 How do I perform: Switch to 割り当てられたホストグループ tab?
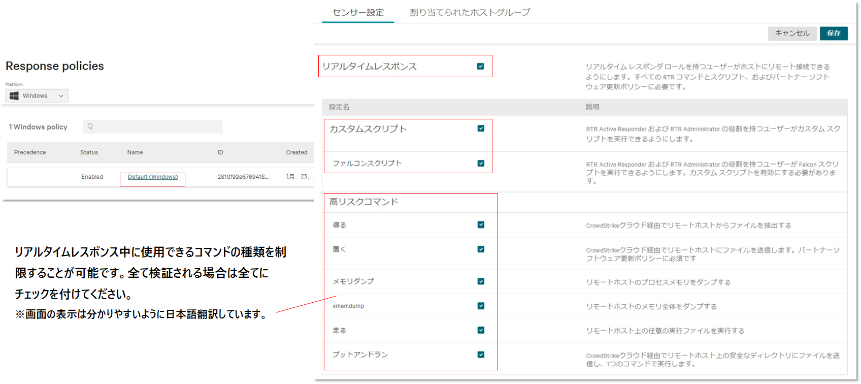pos(470,13)
